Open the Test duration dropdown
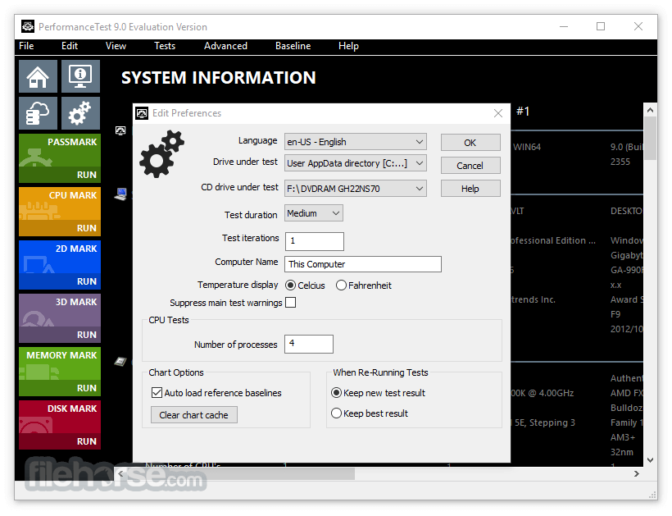This screenshot has width=672, height=516. click(314, 213)
